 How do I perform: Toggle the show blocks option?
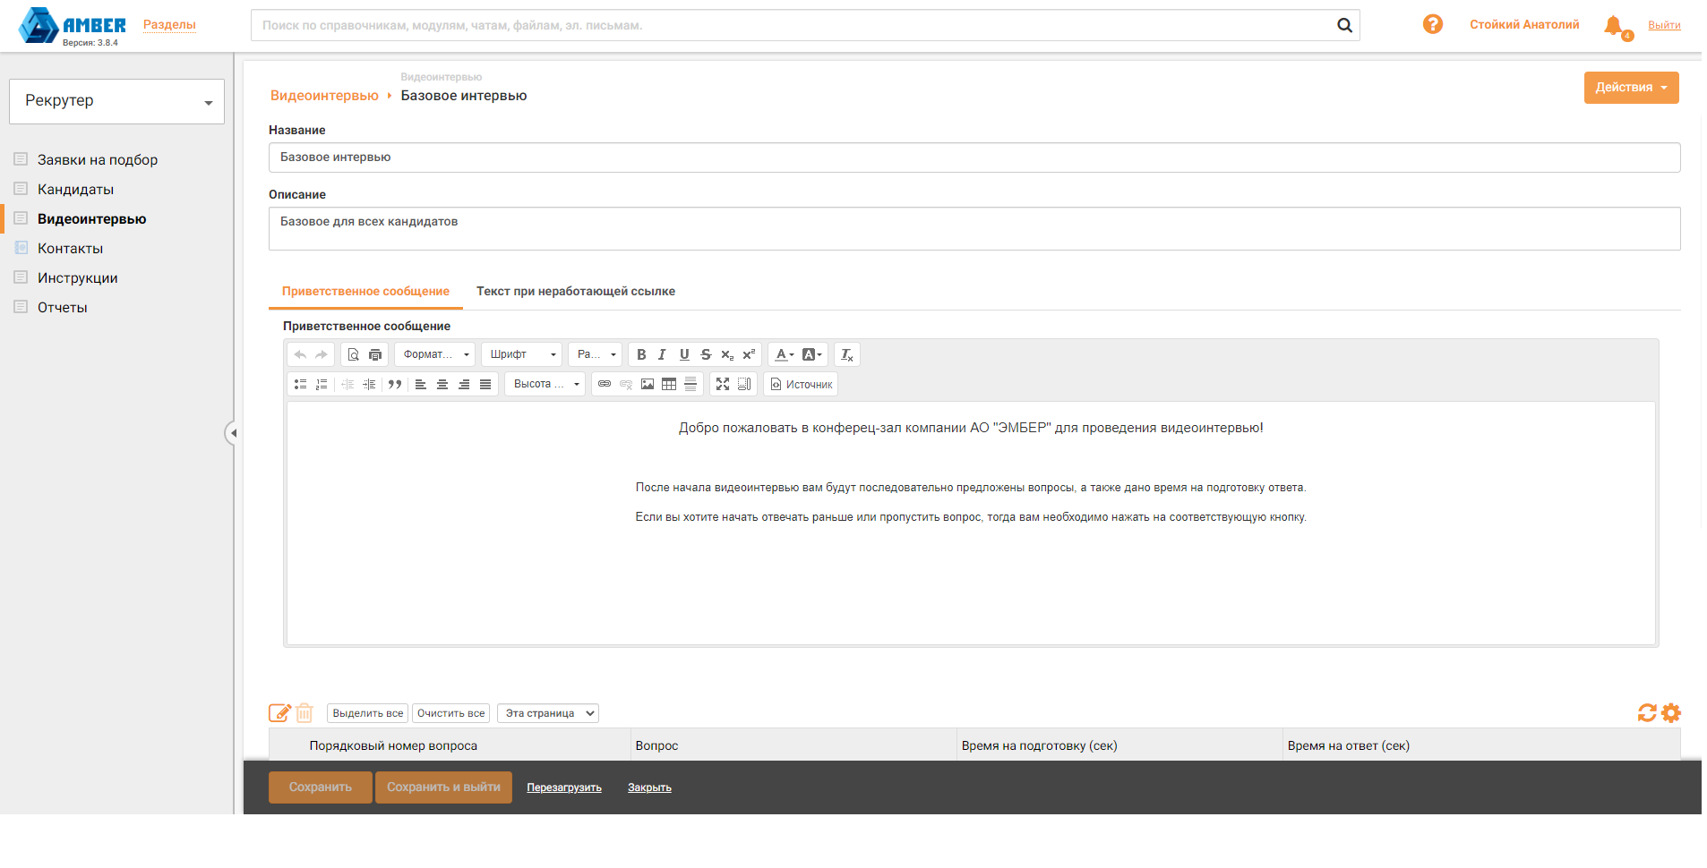click(744, 385)
